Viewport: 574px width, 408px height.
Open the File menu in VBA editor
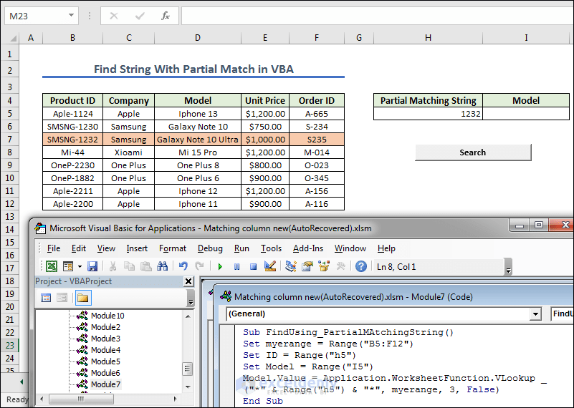click(54, 248)
